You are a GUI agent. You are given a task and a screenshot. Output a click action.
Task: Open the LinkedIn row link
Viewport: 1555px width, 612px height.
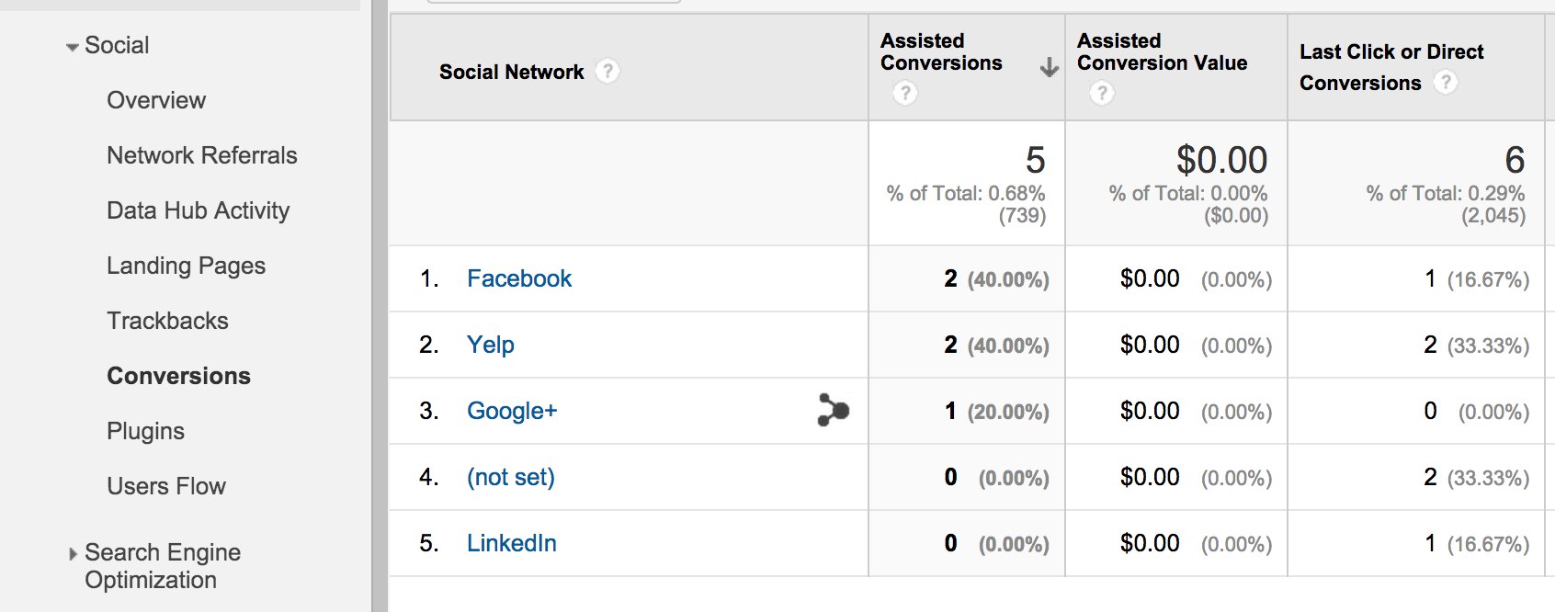tap(511, 543)
